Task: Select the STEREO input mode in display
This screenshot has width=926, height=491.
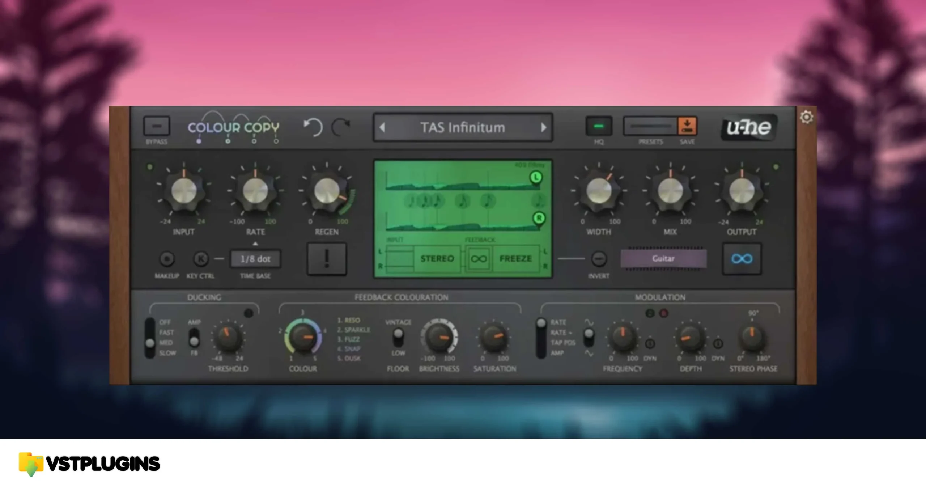Action: click(437, 259)
